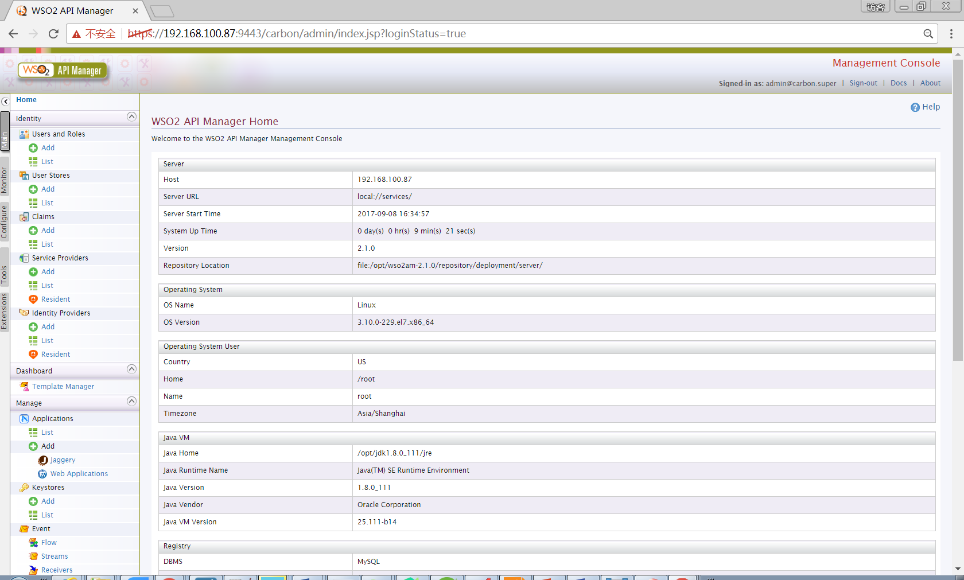The height and width of the screenshot is (580, 964).
Task: Open the Chrome three-dot menu
Action: [x=951, y=34]
